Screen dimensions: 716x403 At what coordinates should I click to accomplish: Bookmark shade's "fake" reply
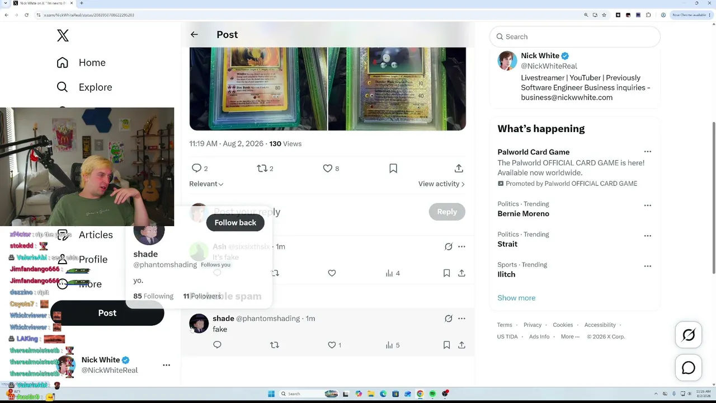point(446,345)
